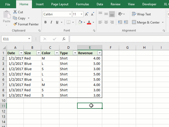
Task: Open the Page Layout tab
Action: click(x=60, y=4)
